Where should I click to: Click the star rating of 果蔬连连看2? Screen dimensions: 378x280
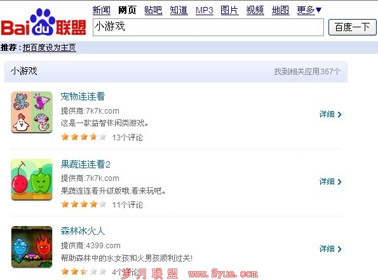tap(84, 204)
